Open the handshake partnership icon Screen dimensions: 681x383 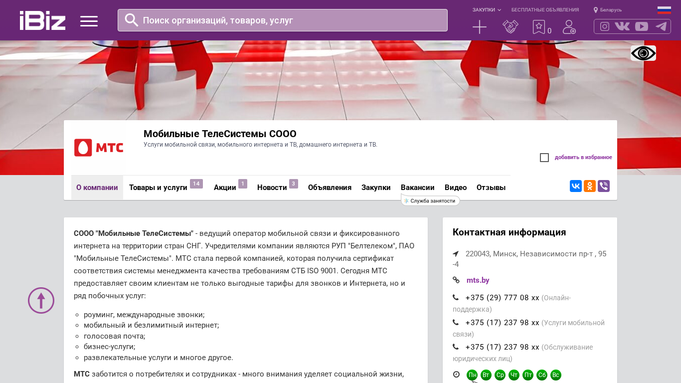(x=511, y=27)
